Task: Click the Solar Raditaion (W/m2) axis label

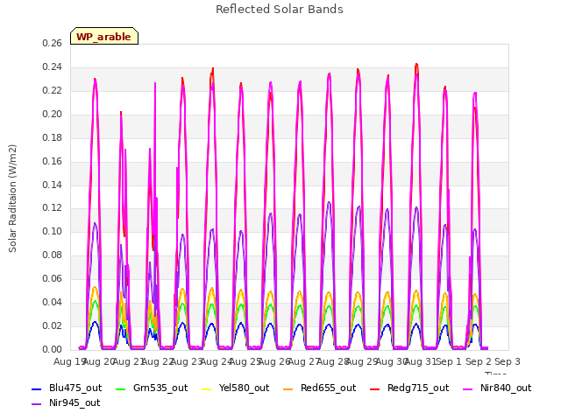Action: [12, 199]
